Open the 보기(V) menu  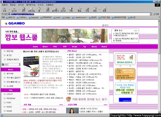(x=21, y=5)
